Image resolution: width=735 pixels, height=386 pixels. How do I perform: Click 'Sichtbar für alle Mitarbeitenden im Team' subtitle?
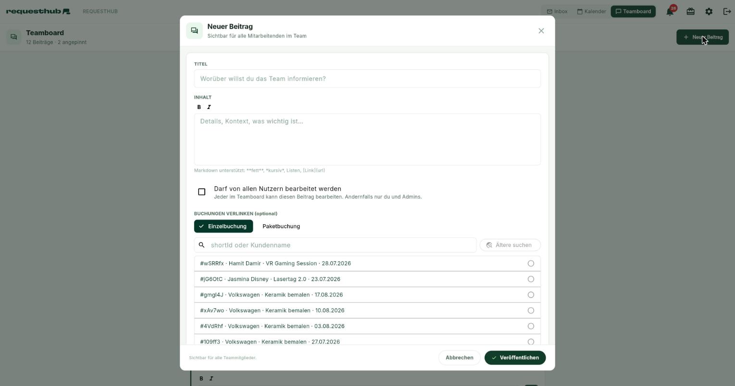pos(257,36)
